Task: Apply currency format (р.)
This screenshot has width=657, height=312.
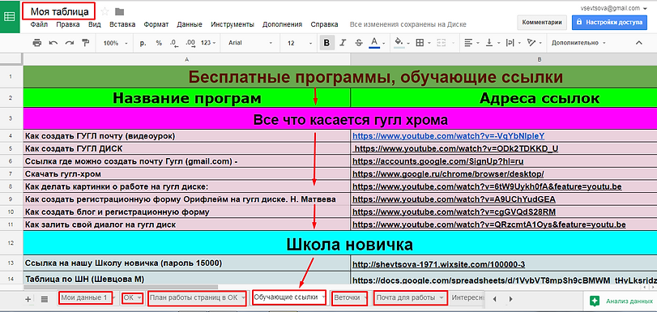Action: coord(143,43)
